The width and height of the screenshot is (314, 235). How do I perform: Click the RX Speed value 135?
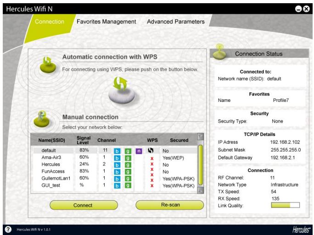[x=275, y=199]
